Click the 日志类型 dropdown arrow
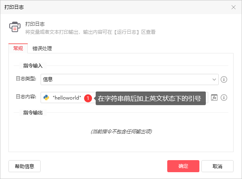Viewport: 242px width, 179px height. point(214,79)
